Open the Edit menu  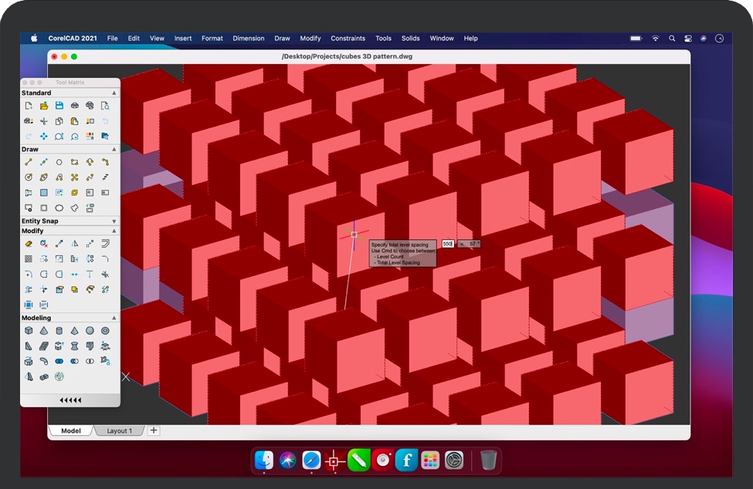point(134,39)
